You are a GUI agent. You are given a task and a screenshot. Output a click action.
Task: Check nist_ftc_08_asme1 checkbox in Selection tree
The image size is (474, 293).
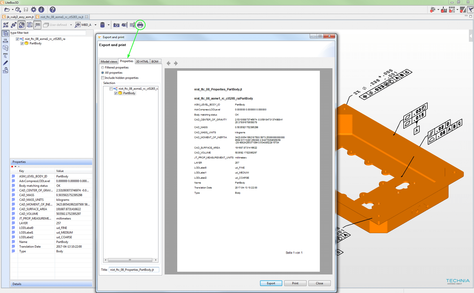click(111, 89)
